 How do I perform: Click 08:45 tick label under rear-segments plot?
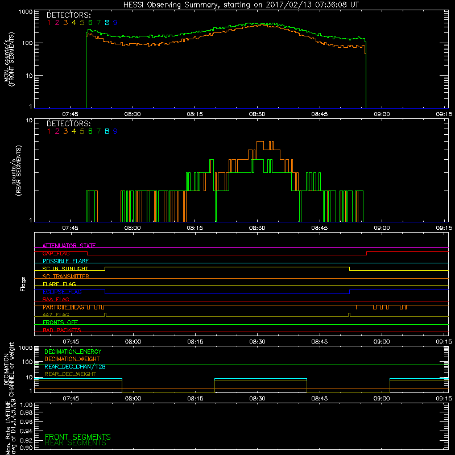tap(320, 228)
